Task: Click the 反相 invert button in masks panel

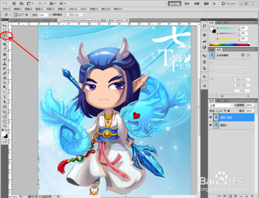Action: 242,91
